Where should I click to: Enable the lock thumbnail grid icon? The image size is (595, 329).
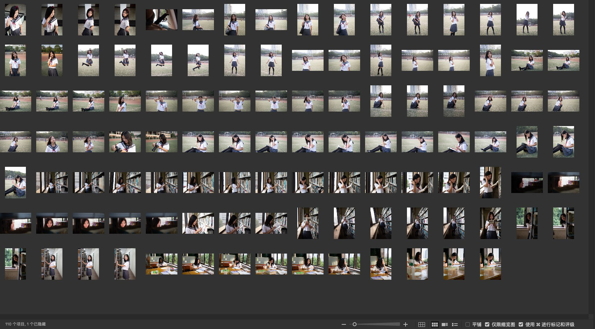(x=422, y=324)
